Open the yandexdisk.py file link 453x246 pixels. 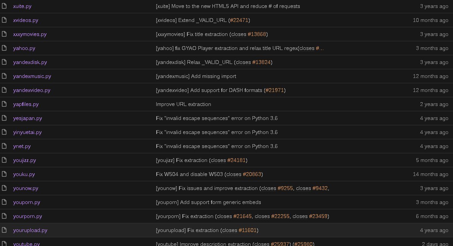[x=30, y=62]
